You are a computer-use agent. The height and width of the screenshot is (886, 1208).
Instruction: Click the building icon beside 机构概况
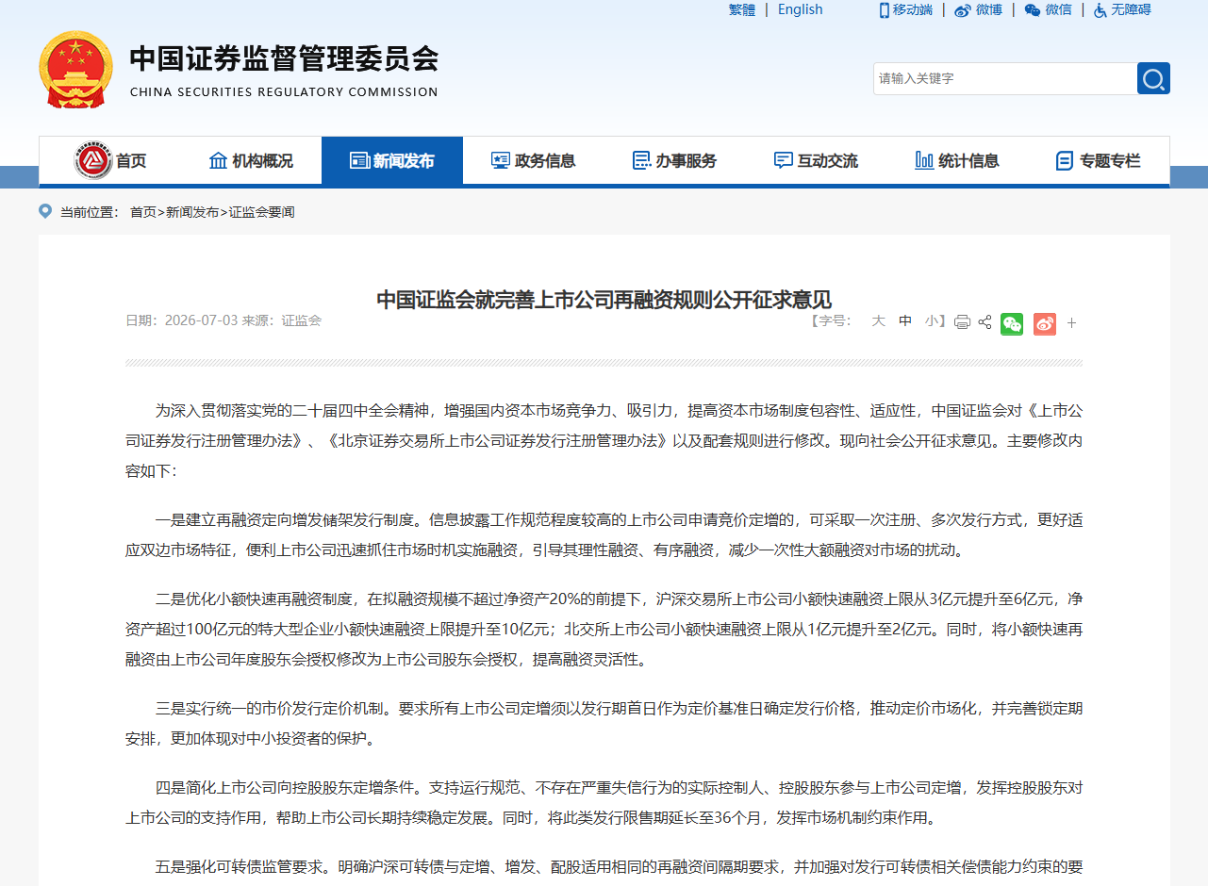218,160
